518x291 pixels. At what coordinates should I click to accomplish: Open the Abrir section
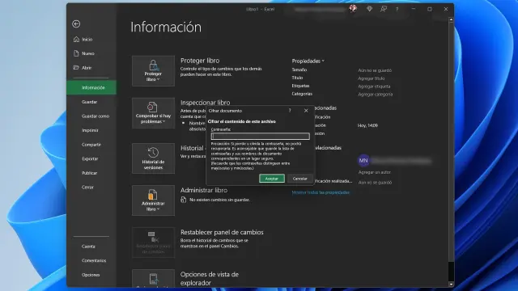[87, 68]
